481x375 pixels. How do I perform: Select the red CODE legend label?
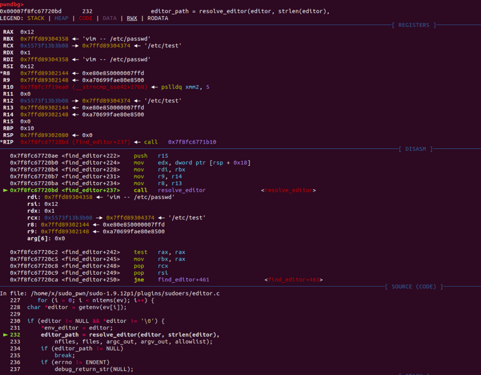pos(86,18)
